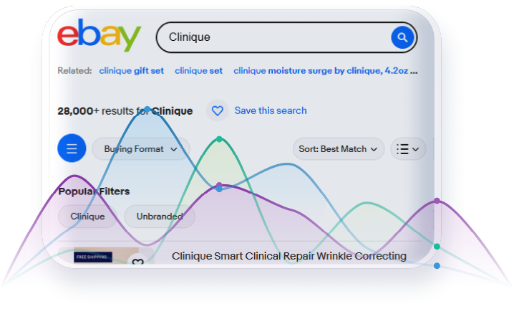Image resolution: width=514 pixels, height=309 pixels.
Task: Click the Clinique search input field
Action: coord(275,37)
